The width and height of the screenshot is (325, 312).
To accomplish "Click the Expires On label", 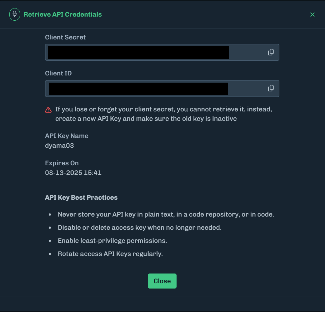I will coord(62,163).
